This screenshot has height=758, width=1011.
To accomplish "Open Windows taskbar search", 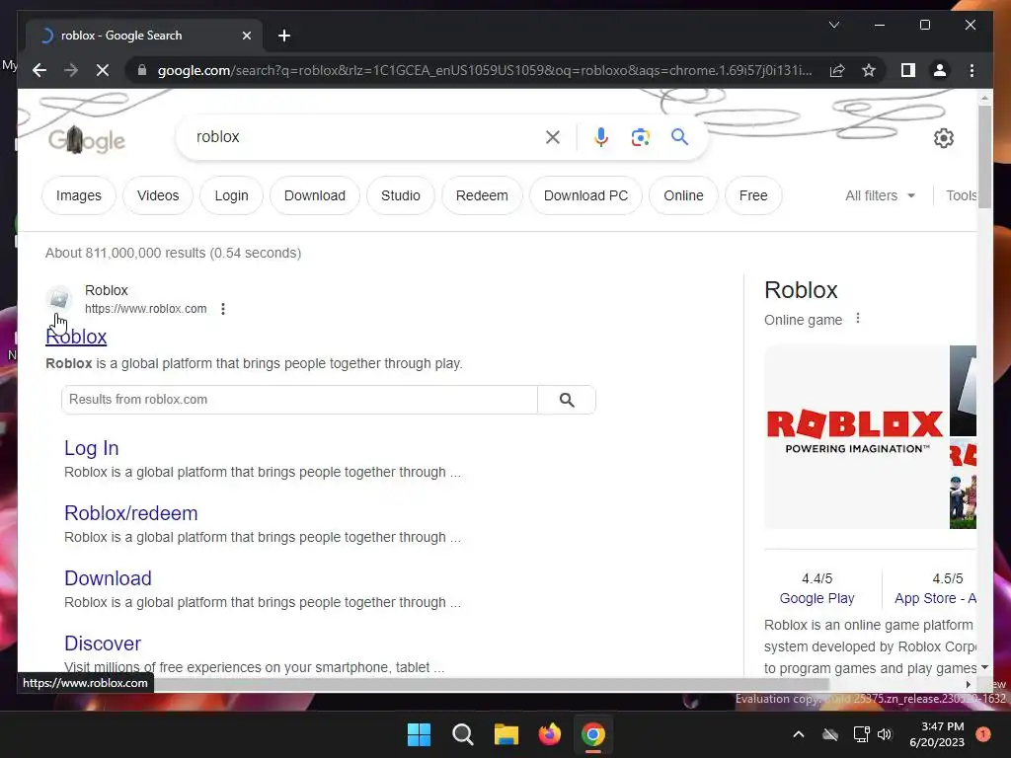I will 462,734.
